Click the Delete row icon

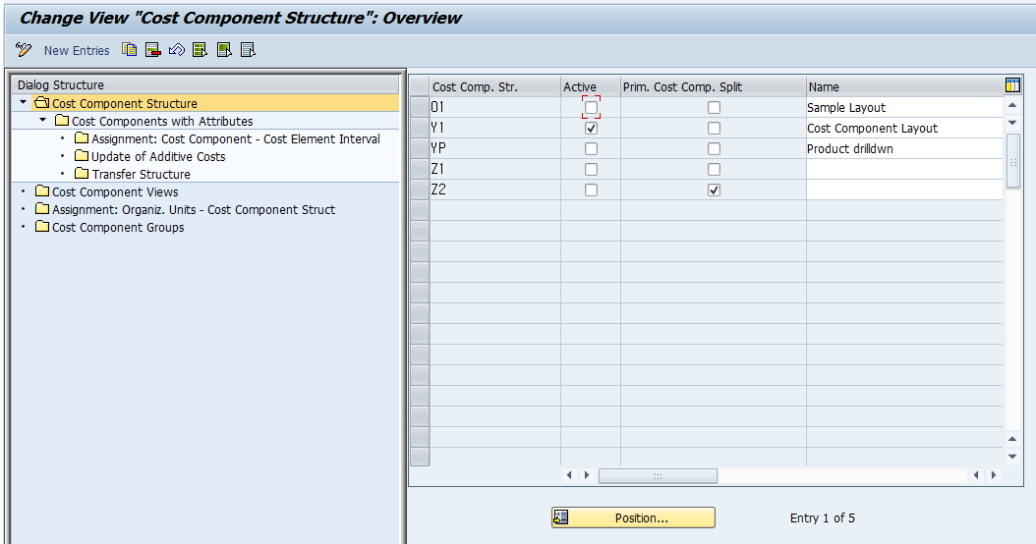[x=153, y=49]
